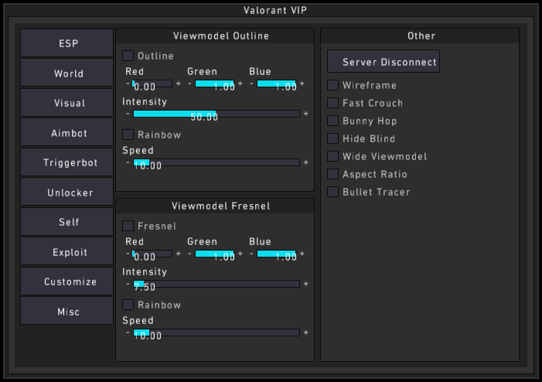Toggle Rainbow under Viewmodel Fresnel
Viewport: 542px width, 382px height.
click(128, 305)
